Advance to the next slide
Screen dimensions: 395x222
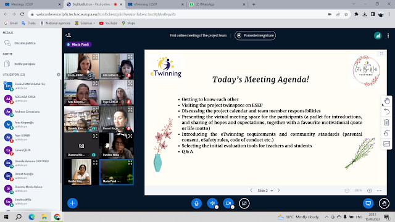pos(278,191)
